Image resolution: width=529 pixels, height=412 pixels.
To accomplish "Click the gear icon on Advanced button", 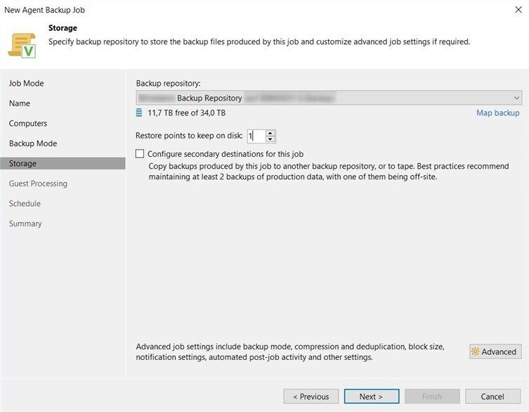I will coord(475,352).
